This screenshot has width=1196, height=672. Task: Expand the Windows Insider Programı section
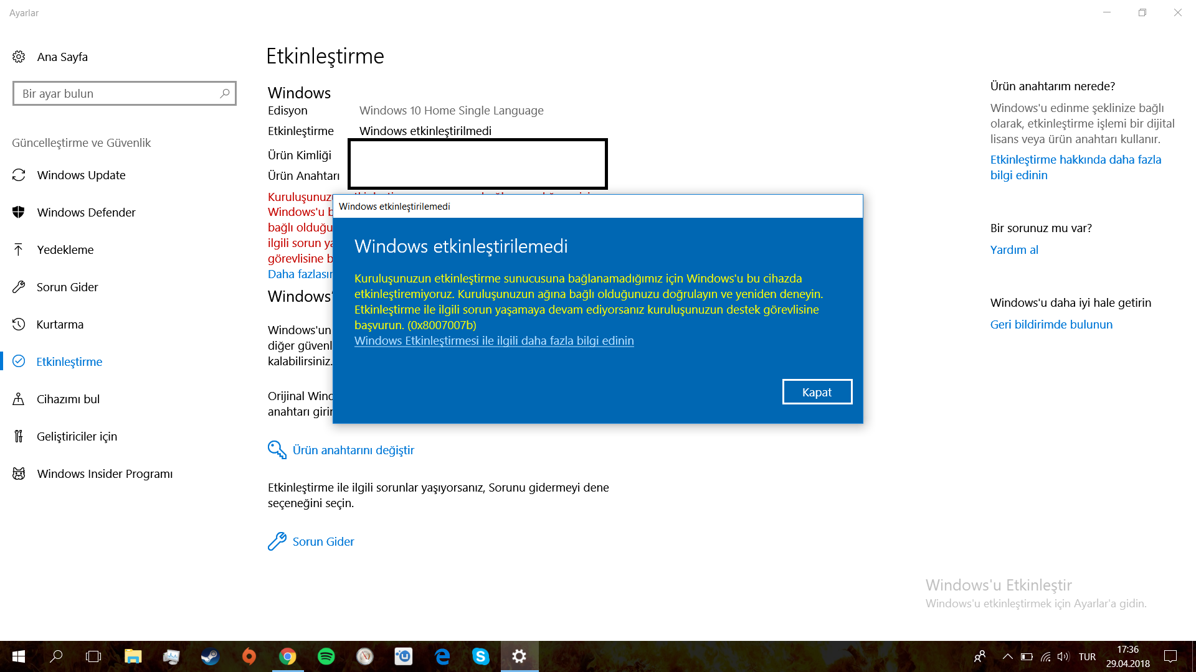104,473
